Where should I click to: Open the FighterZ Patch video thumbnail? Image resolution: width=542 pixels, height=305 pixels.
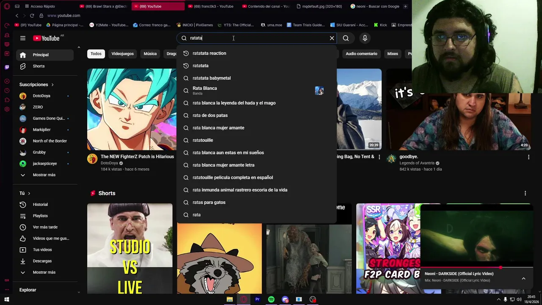132,109
